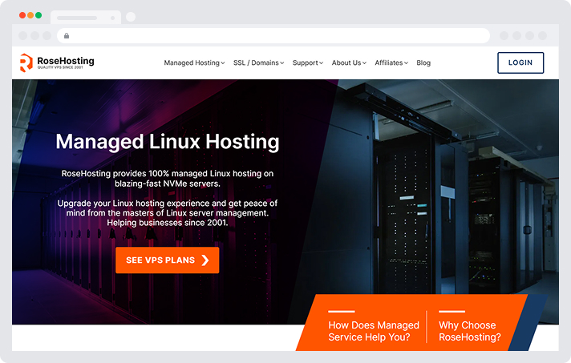Click the yellow window control dot
The width and height of the screenshot is (571, 363).
pyautogui.click(x=30, y=15)
